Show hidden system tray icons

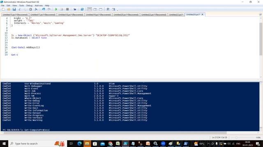[x=208, y=143]
